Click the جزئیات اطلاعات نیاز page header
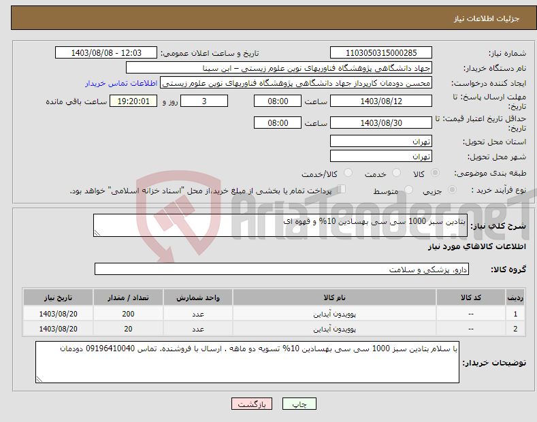Viewport: 537px width, 422px height. 487,18
